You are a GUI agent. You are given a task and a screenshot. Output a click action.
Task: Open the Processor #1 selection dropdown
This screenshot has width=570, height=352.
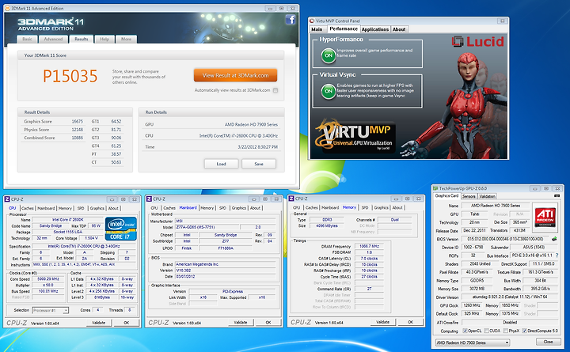point(50,310)
